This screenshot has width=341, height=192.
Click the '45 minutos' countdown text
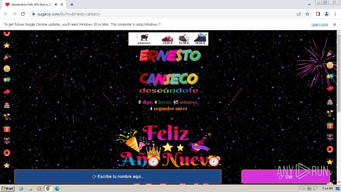click(x=186, y=102)
